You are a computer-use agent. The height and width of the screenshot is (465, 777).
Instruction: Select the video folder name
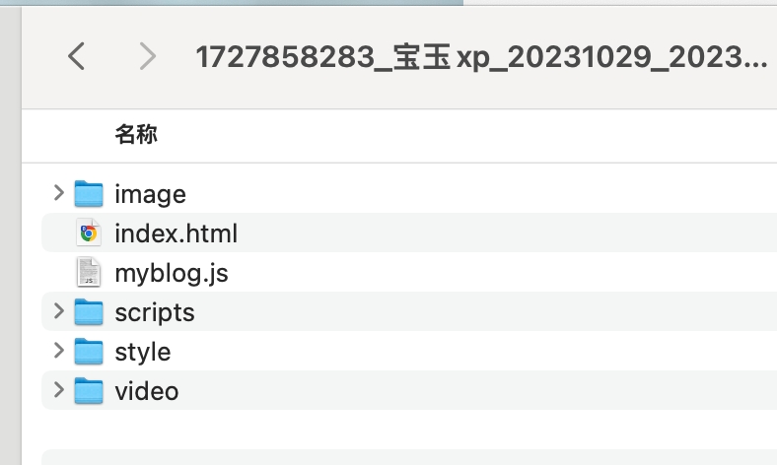tap(147, 392)
